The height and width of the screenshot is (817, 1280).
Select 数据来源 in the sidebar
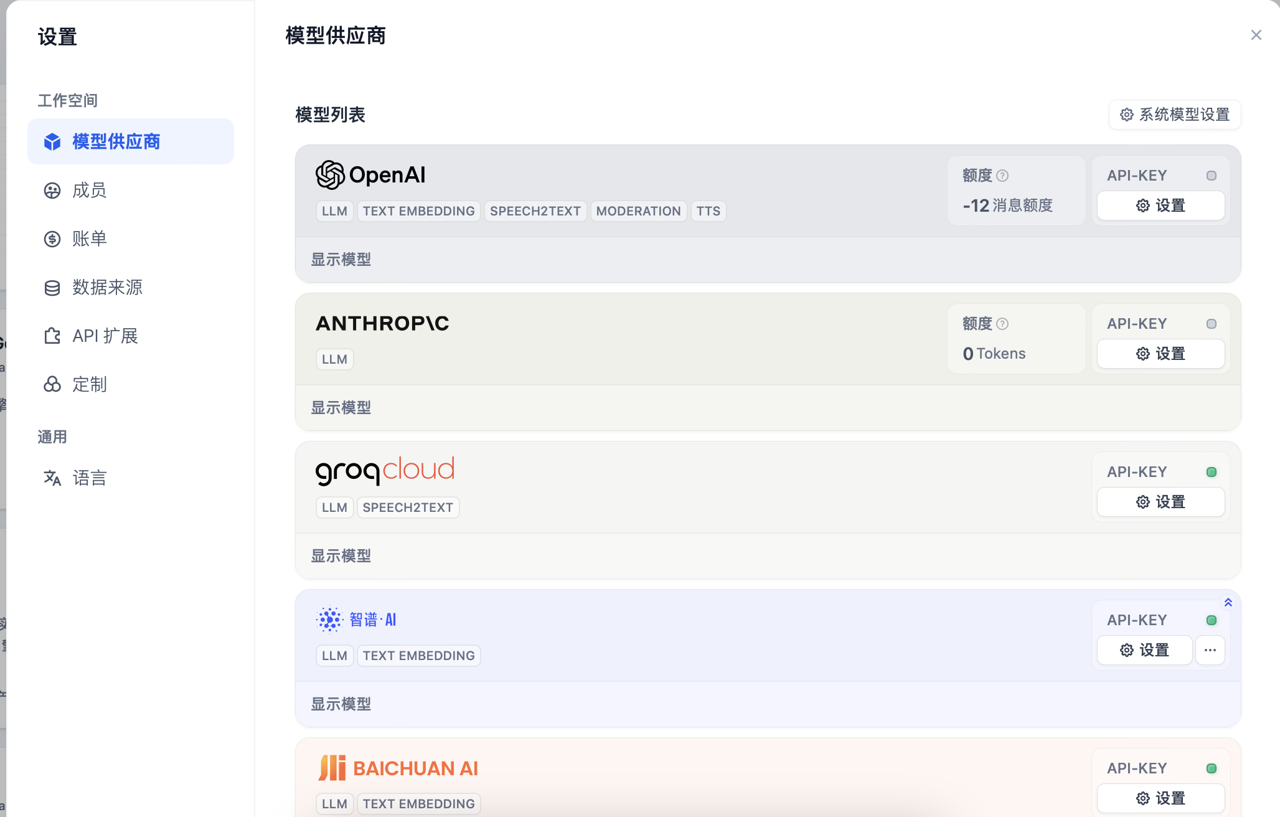click(131, 287)
